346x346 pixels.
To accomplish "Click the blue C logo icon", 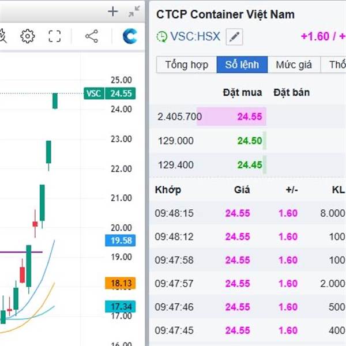I will click(x=130, y=36).
